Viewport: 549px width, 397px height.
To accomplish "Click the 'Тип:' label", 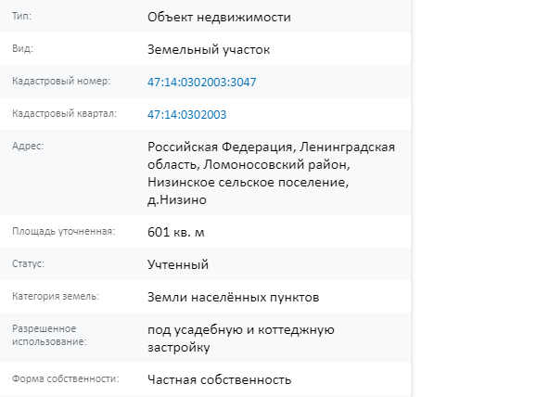I will 21,16.
